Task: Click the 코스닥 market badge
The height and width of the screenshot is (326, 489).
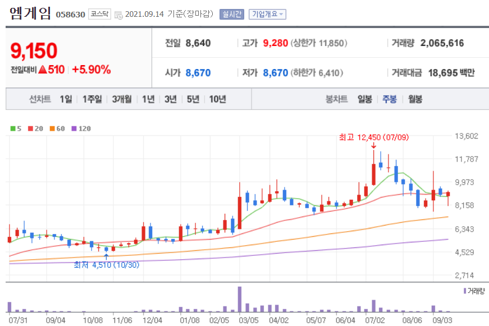Action: coord(99,13)
